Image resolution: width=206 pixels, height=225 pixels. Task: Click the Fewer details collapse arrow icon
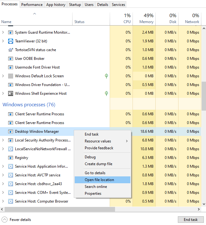click(x=5, y=219)
